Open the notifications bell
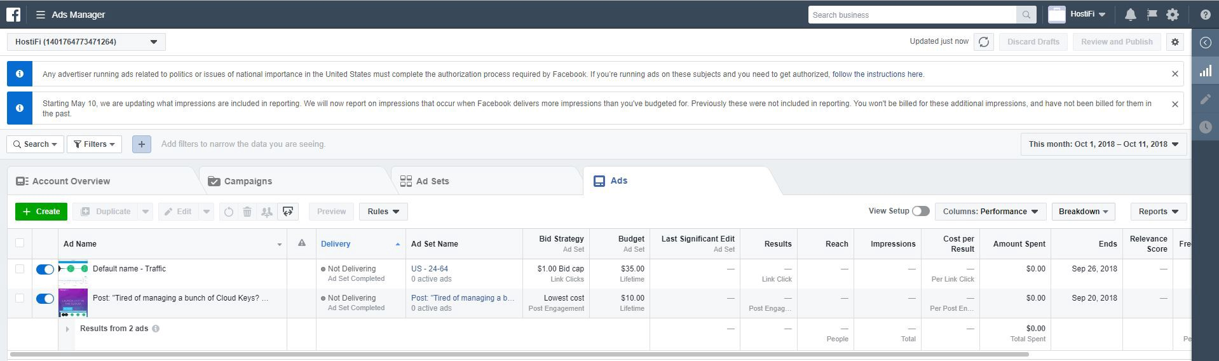This screenshot has height=361, width=1219. pos(1130,15)
